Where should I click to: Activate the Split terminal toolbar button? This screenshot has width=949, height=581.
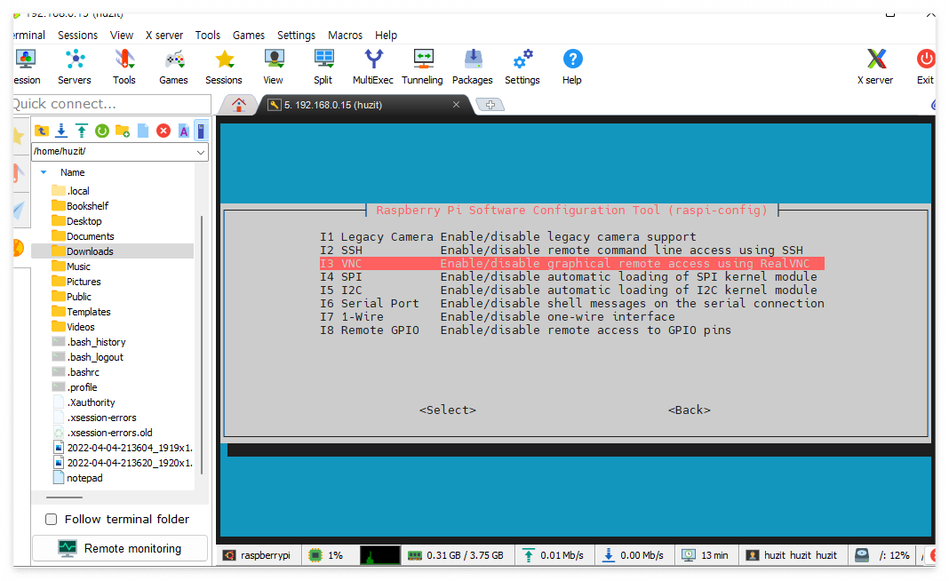point(323,67)
